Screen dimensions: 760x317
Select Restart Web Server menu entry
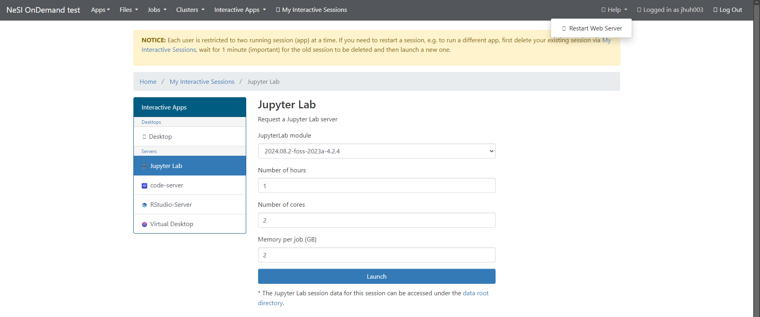click(591, 28)
